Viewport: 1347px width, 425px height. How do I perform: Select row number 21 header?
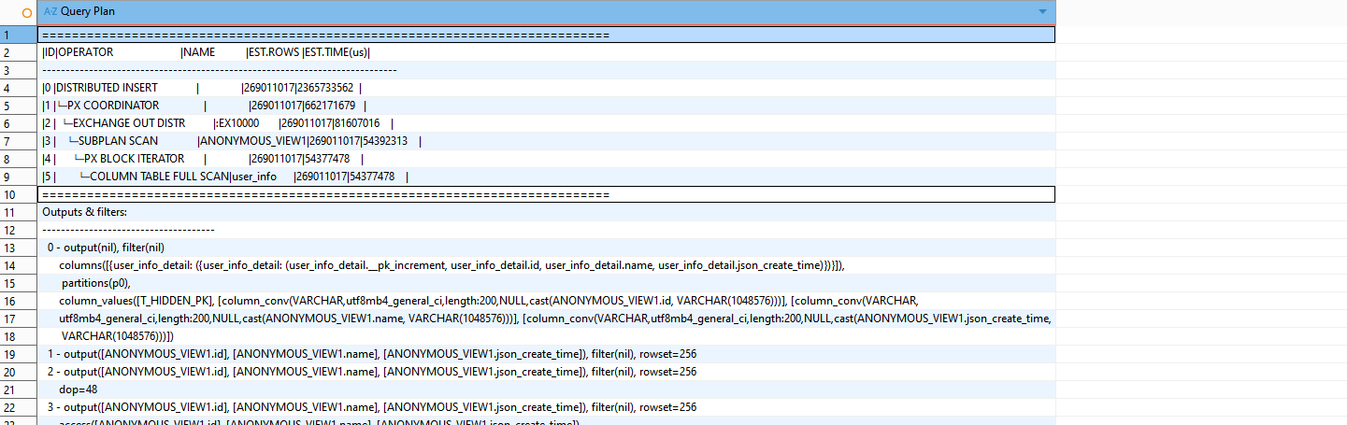pos(19,390)
